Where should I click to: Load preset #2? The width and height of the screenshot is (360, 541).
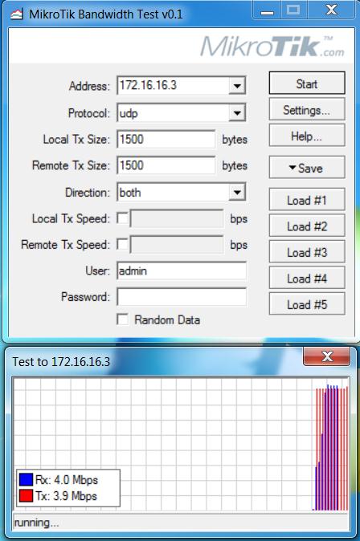click(307, 226)
